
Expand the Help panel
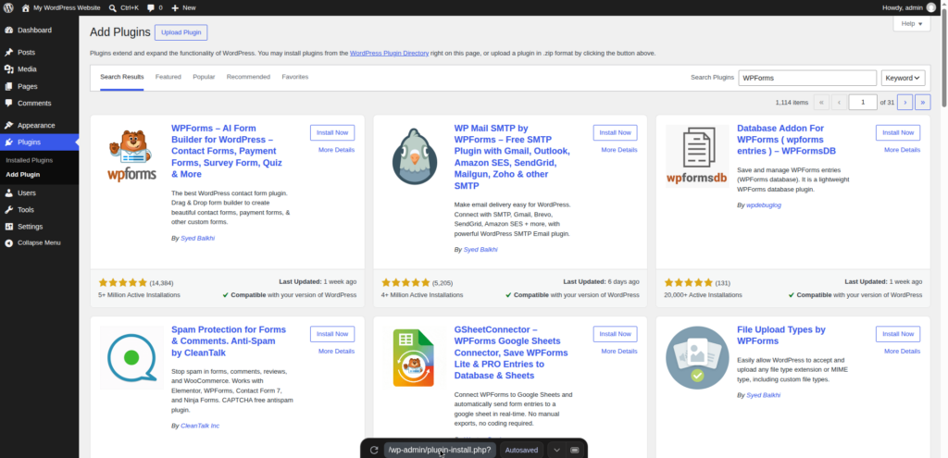(x=912, y=23)
